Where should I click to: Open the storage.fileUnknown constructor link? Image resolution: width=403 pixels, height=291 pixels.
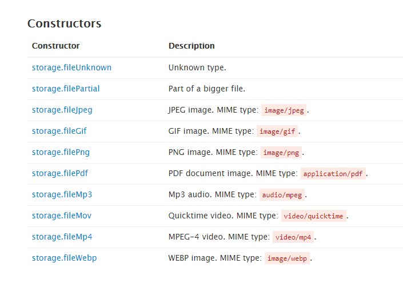71,67
